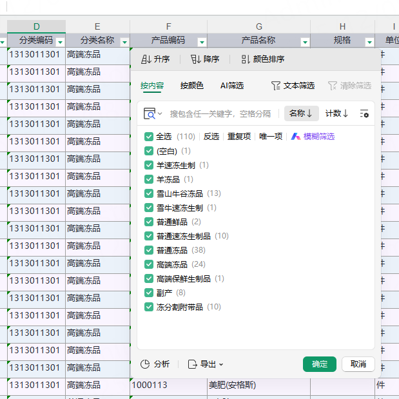Screen dimensions: 399x399
Task: Open the 产品编码 column filter dropdown
Action: pyautogui.click(x=202, y=42)
